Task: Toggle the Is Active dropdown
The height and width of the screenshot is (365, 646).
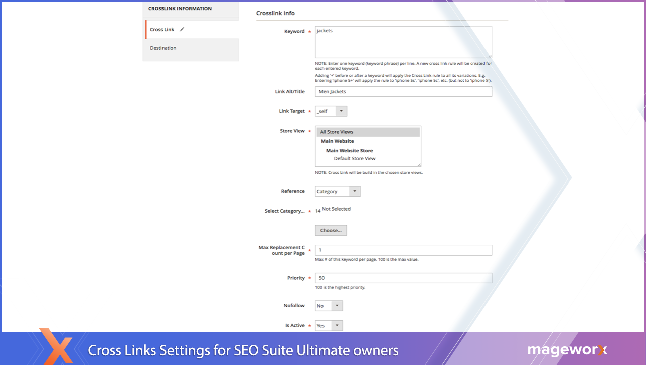Action: tap(329, 326)
